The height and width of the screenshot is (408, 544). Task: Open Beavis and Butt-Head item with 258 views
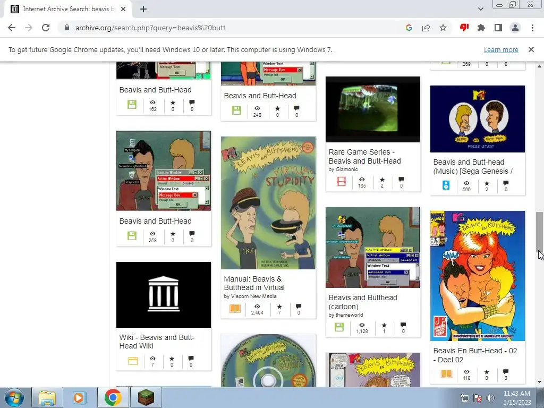(x=156, y=221)
